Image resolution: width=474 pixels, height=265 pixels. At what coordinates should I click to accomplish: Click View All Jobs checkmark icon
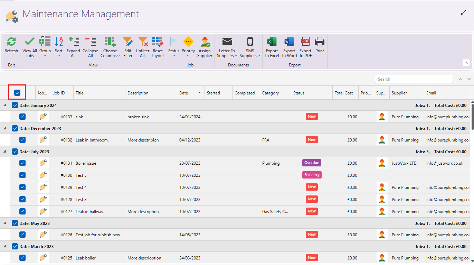tap(30, 42)
